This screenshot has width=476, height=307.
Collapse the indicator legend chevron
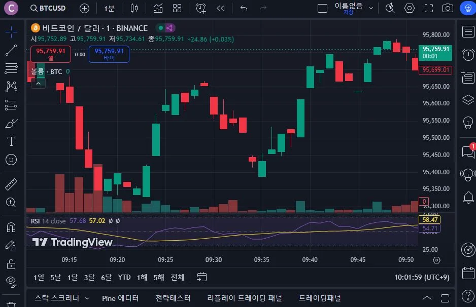click(x=38, y=84)
